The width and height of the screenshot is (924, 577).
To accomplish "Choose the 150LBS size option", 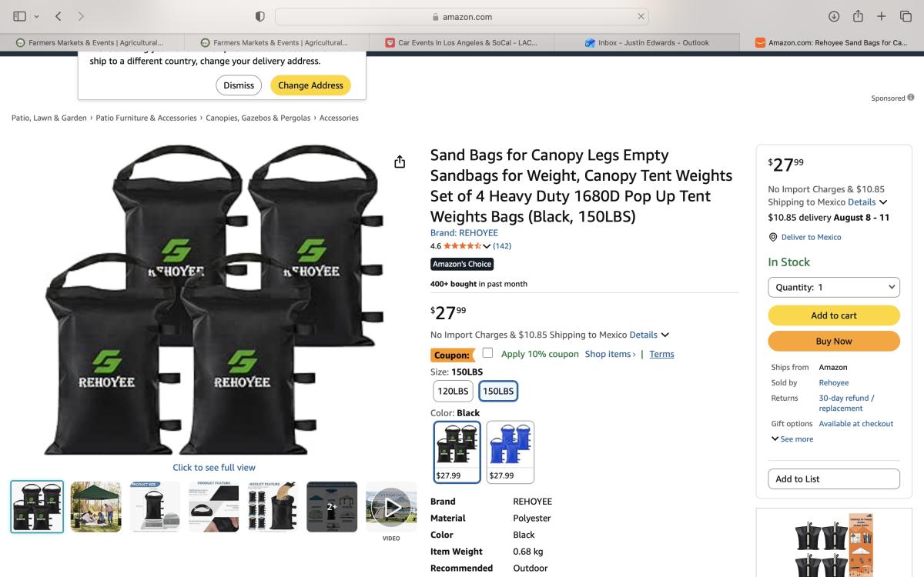I will pos(498,391).
